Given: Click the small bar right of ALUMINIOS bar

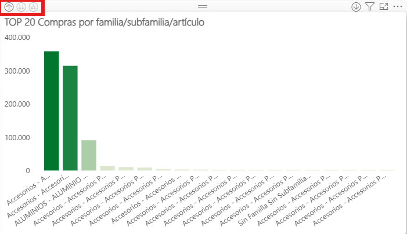Looking at the screenshot, I should click(107, 169).
